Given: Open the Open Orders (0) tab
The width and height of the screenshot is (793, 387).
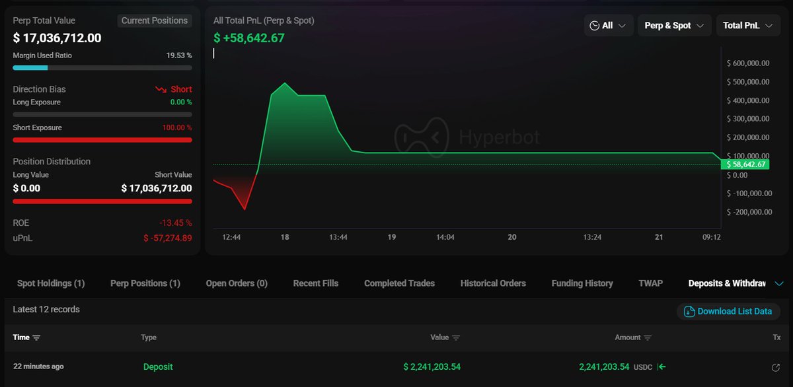Looking at the screenshot, I should [237, 283].
